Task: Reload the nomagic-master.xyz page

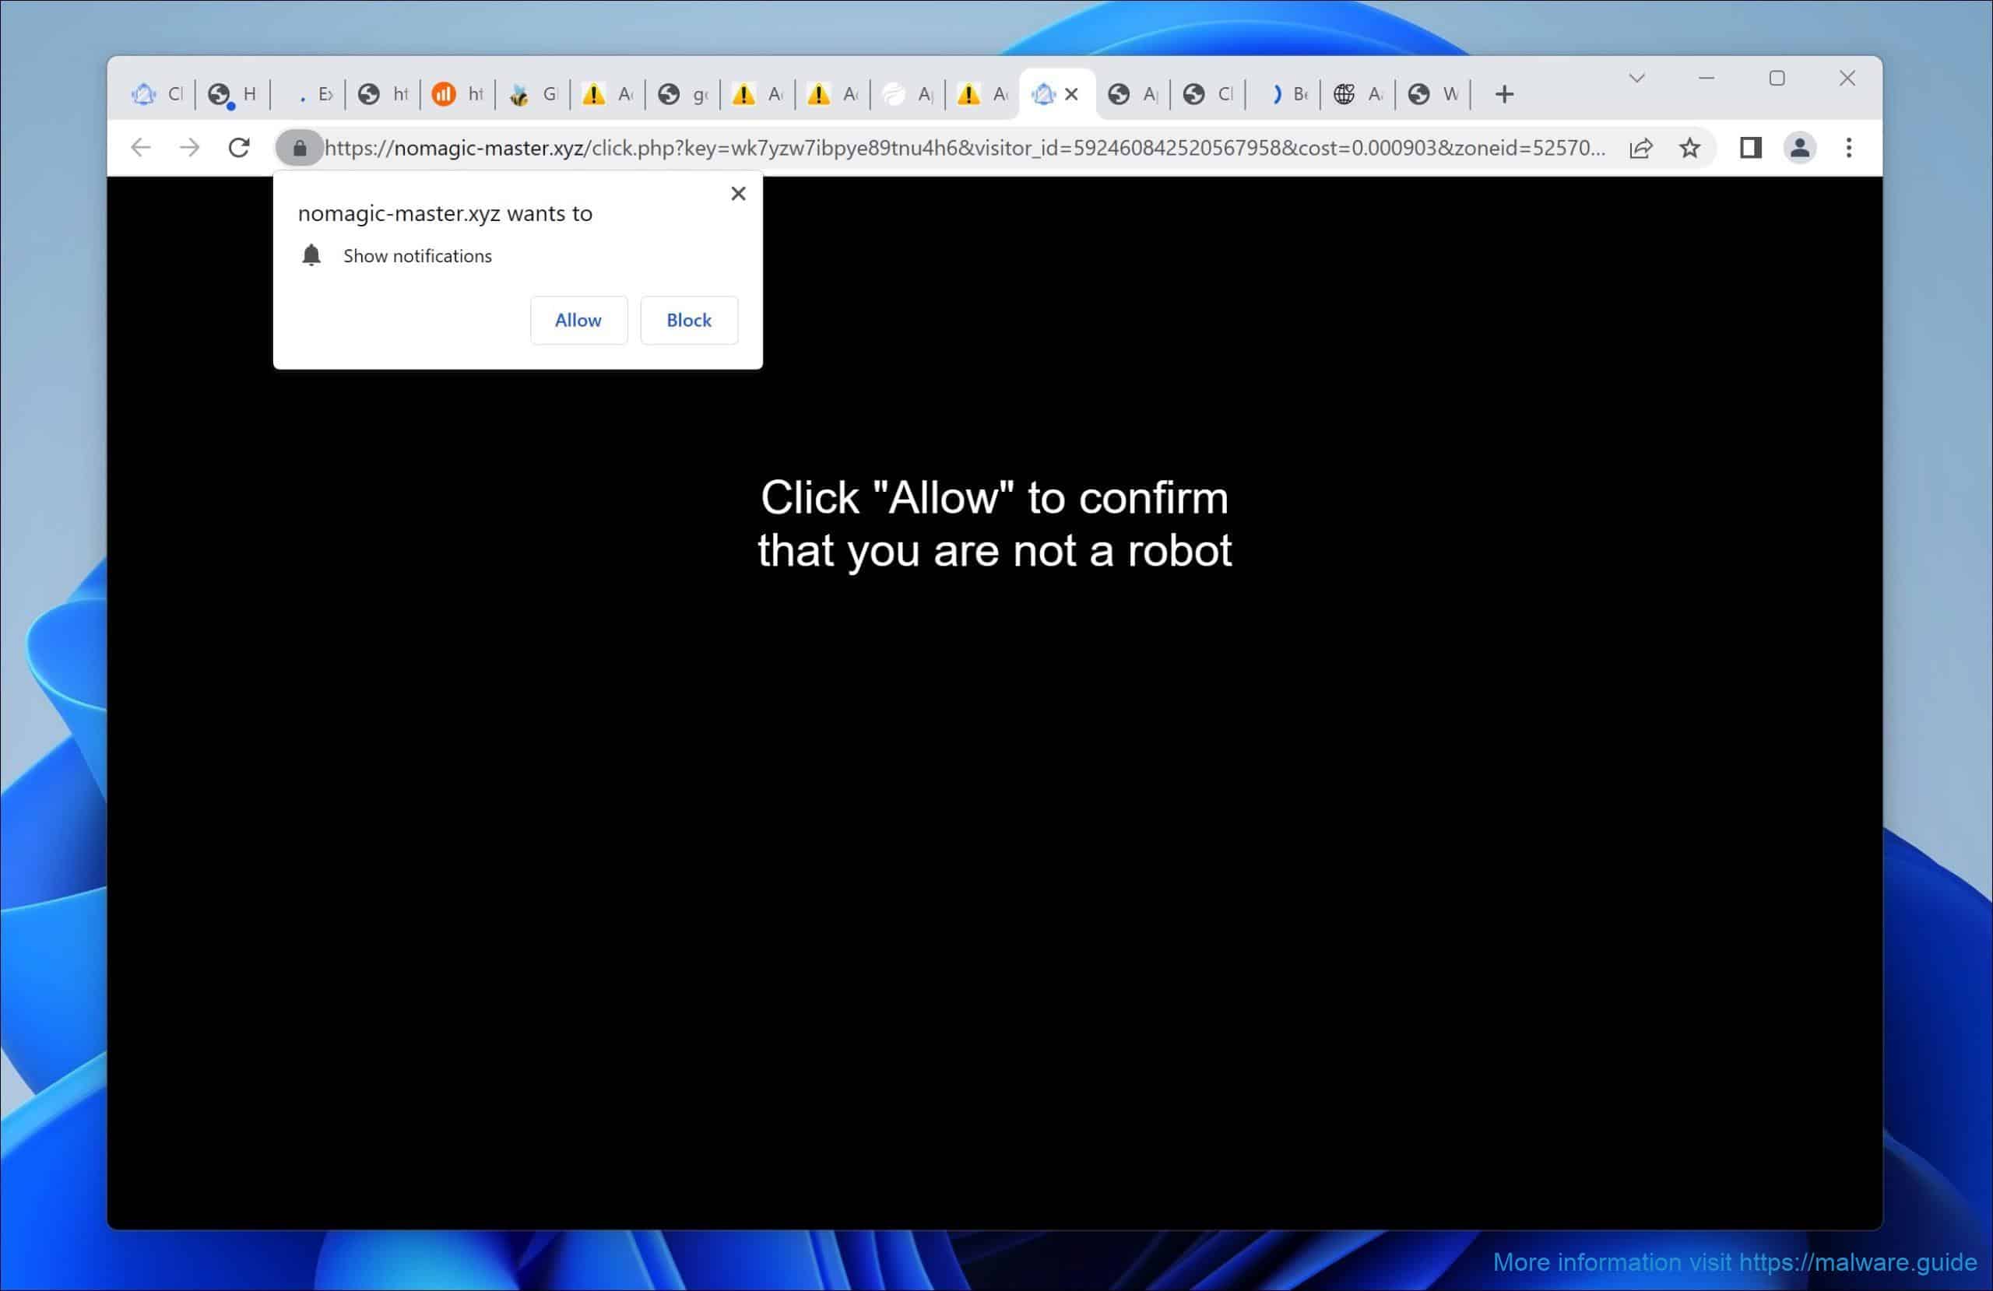Action: pos(240,148)
